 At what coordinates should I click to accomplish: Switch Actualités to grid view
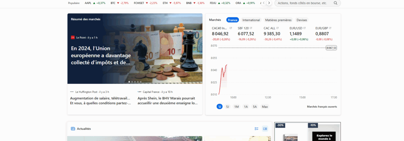click(265, 129)
